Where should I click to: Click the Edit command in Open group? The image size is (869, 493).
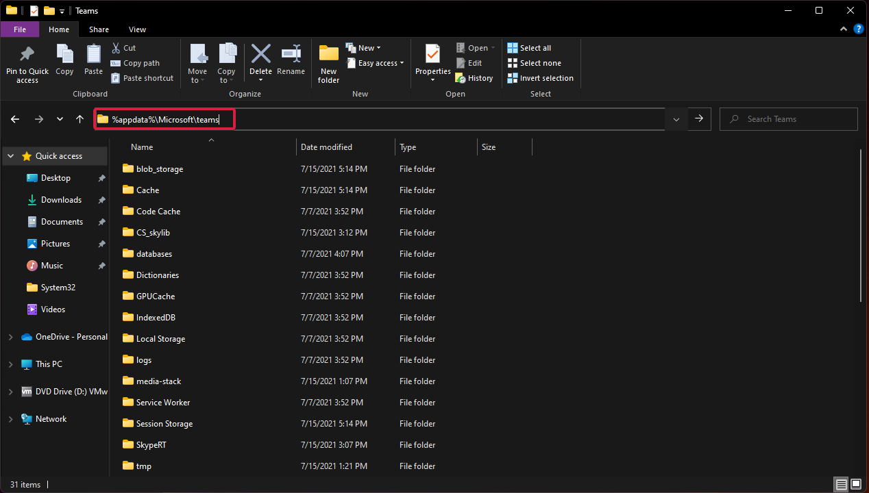click(x=469, y=63)
